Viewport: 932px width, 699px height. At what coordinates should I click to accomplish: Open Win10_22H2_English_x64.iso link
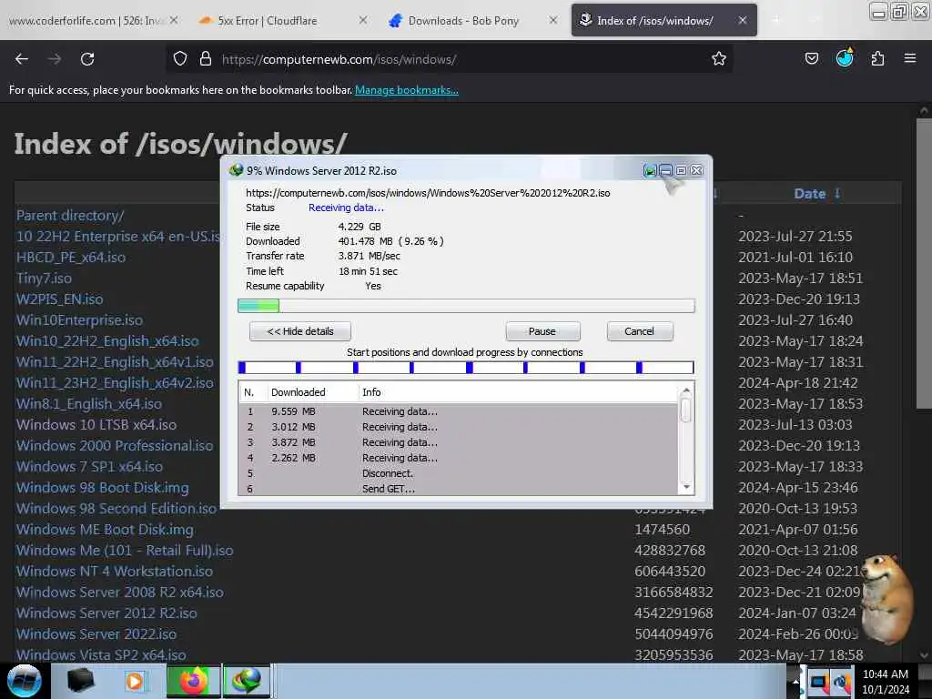[x=107, y=341]
